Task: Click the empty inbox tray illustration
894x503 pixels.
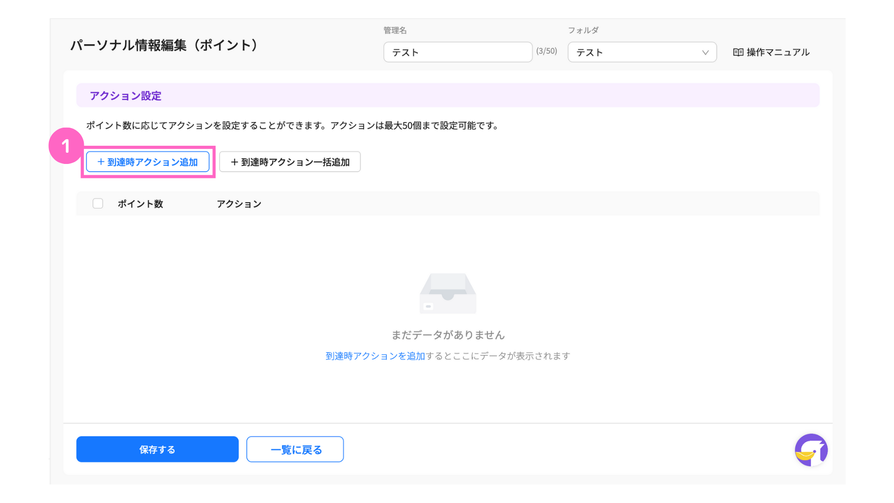Action: [447, 293]
